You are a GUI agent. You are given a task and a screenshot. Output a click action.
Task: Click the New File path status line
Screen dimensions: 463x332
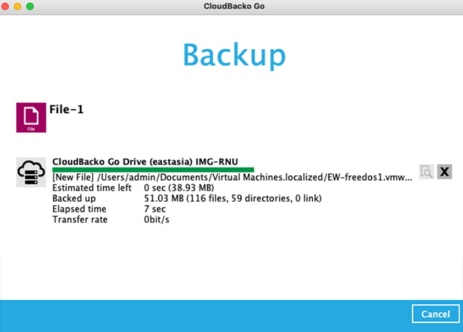(x=232, y=177)
